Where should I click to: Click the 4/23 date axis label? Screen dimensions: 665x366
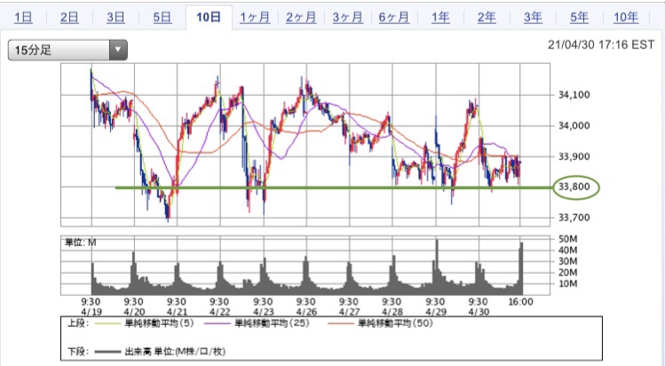coord(263,312)
